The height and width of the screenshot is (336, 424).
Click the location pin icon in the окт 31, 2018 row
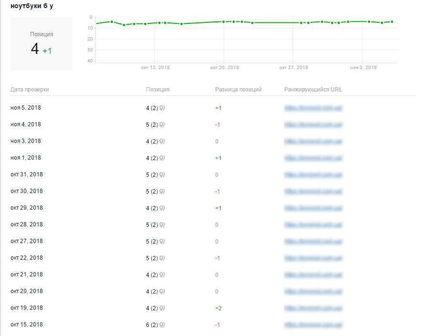162,175
